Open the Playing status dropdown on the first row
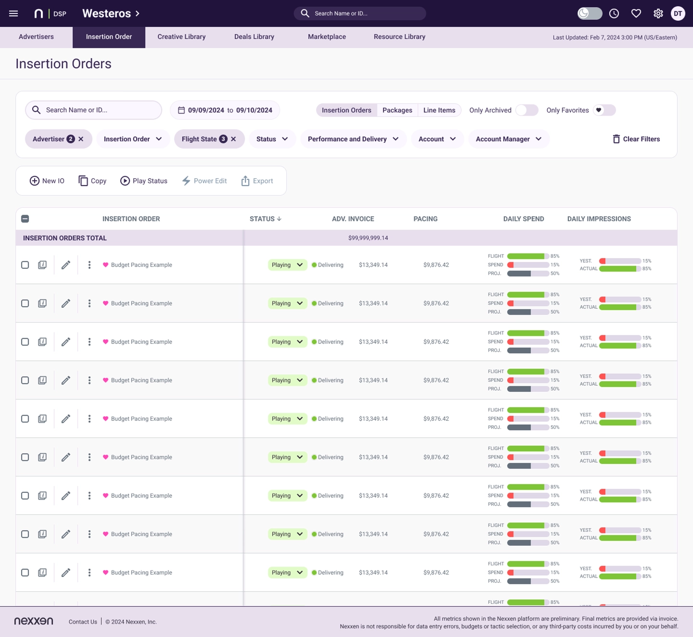Viewport: 693px width, 637px height. click(x=287, y=264)
